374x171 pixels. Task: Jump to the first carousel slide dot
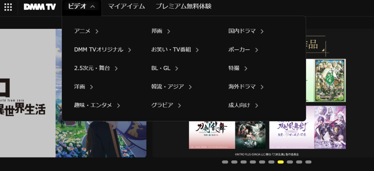tap(225, 162)
